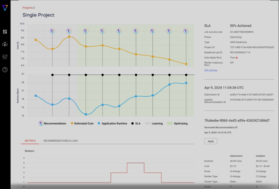The image size is (279, 189).
Task: Switch to the Metrics tab
Action: click(x=30, y=141)
